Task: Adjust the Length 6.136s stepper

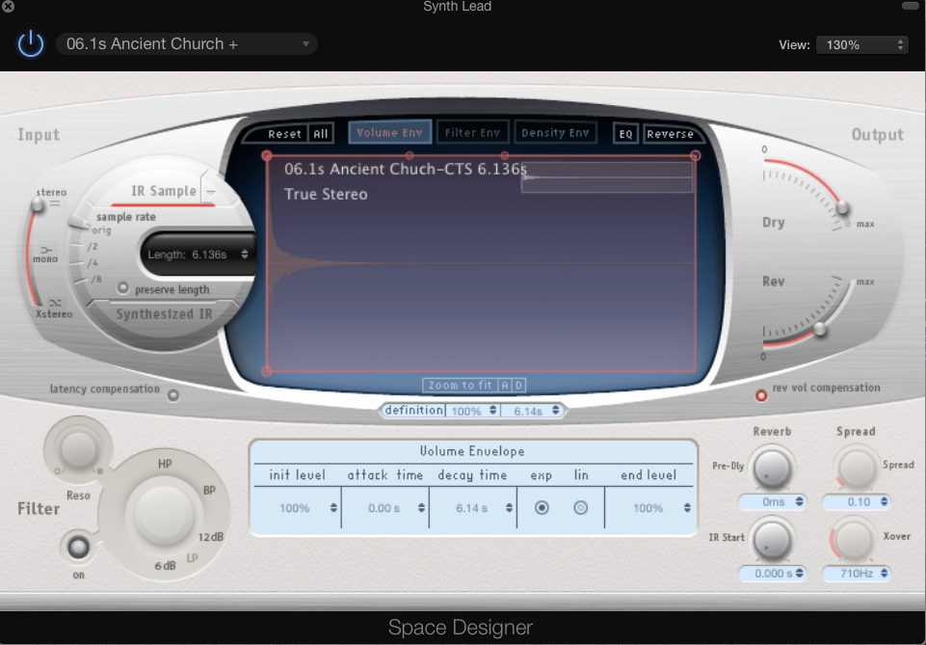Action: coord(245,254)
